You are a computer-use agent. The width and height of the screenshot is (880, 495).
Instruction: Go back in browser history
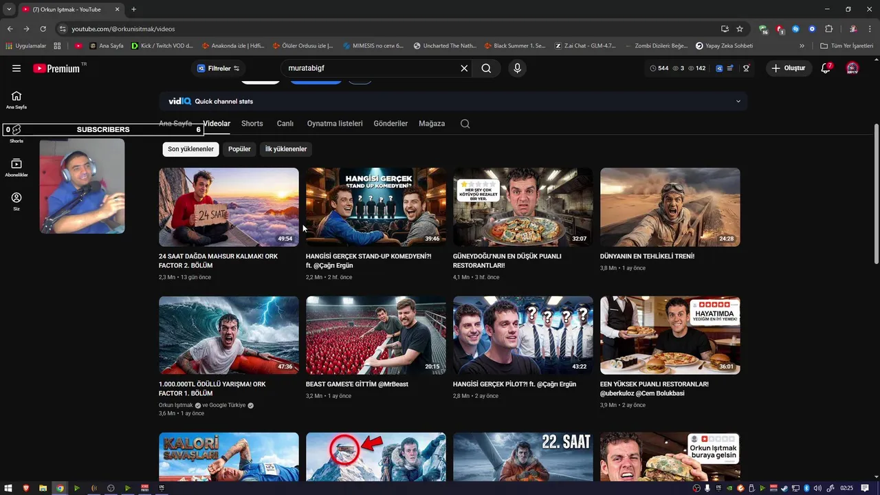pyautogui.click(x=10, y=29)
